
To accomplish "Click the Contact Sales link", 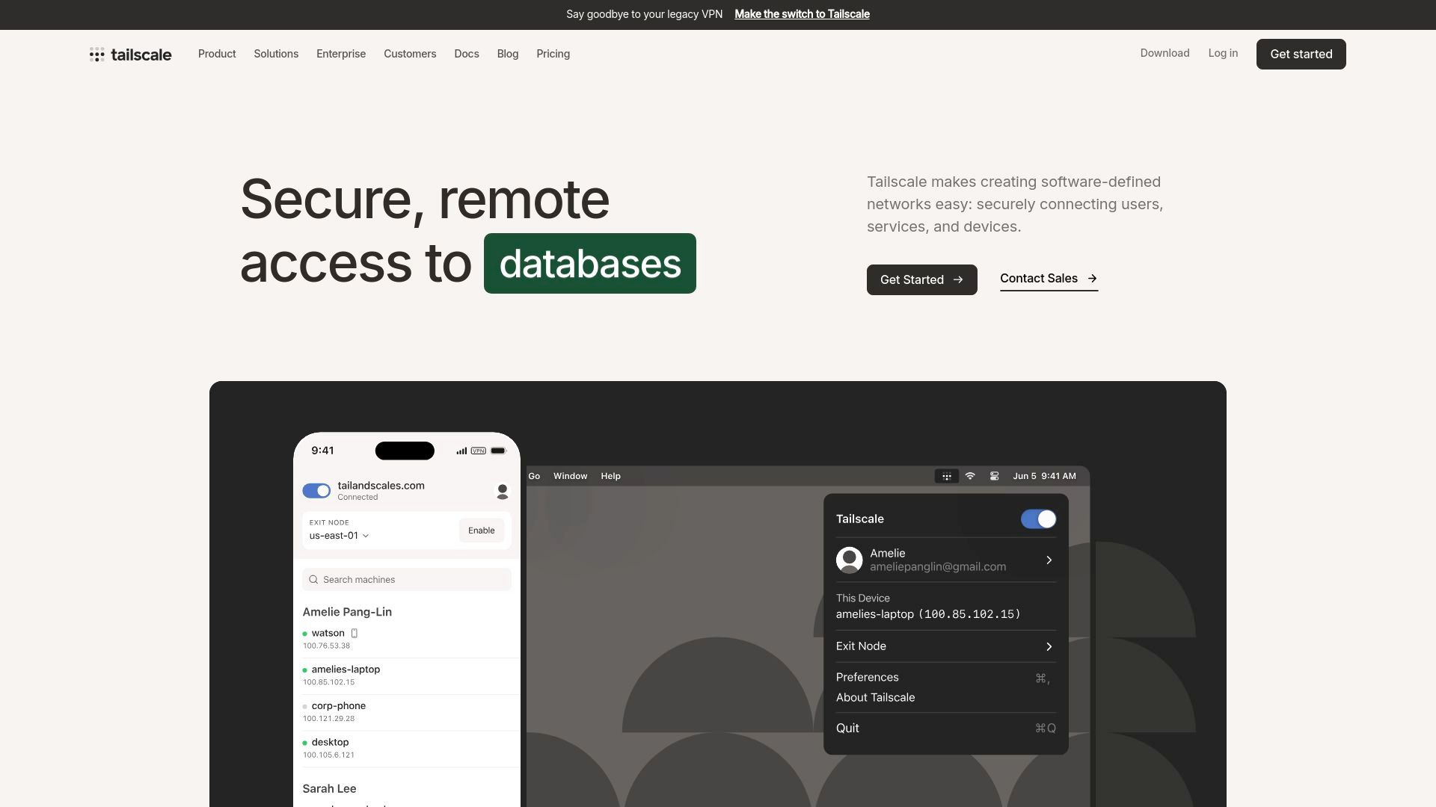I will pos(1049,279).
